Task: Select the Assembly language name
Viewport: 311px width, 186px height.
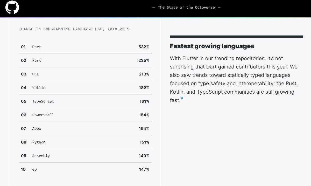Action: [41, 156]
